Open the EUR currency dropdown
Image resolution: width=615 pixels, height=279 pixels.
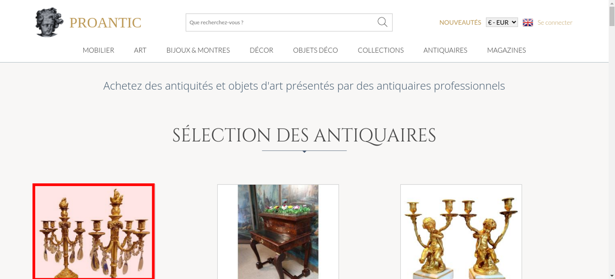pos(502,22)
